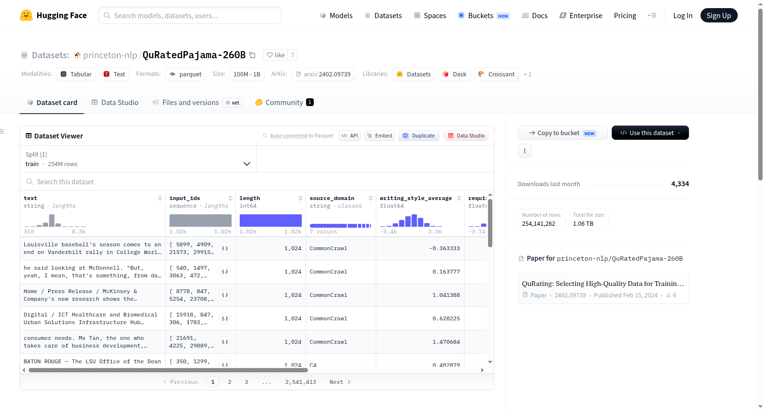
Task: Sort the text column using its sort icon
Action: point(160,198)
